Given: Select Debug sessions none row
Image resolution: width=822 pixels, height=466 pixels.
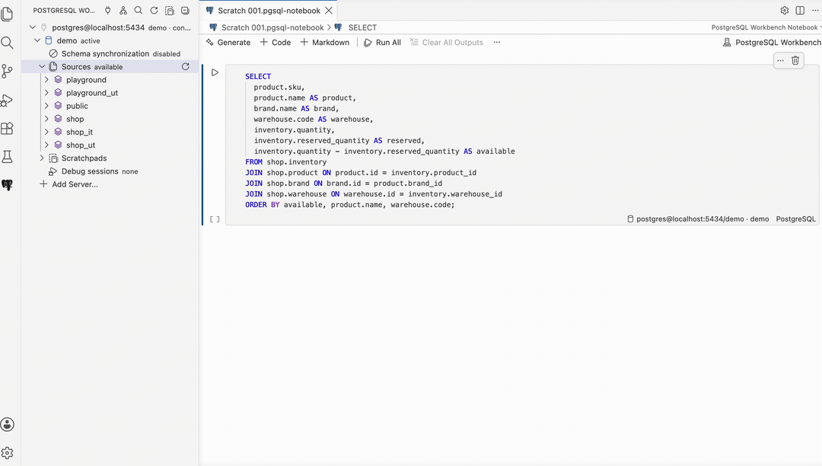Looking at the screenshot, I should 110,171.
